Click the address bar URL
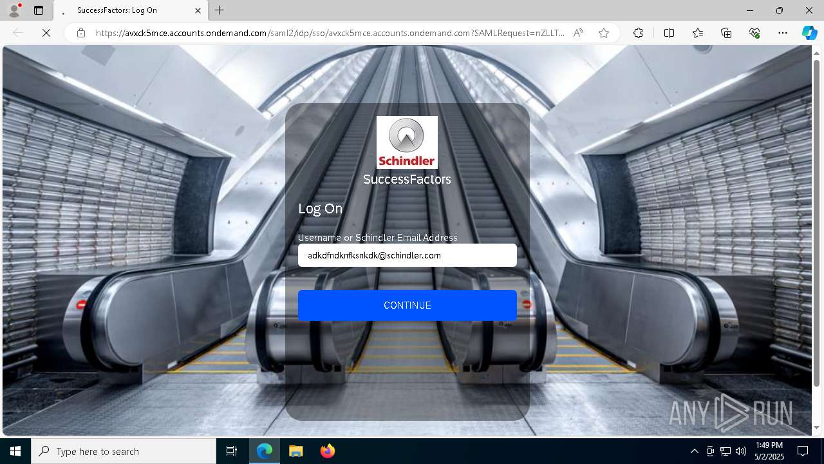This screenshot has height=464, width=824. pyautogui.click(x=330, y=33)
